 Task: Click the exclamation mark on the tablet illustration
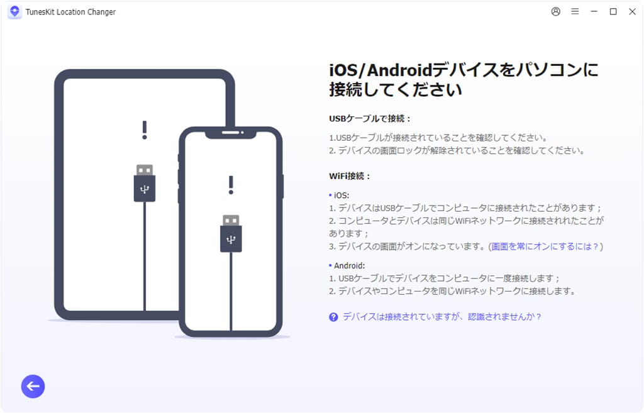pos(145,130)
